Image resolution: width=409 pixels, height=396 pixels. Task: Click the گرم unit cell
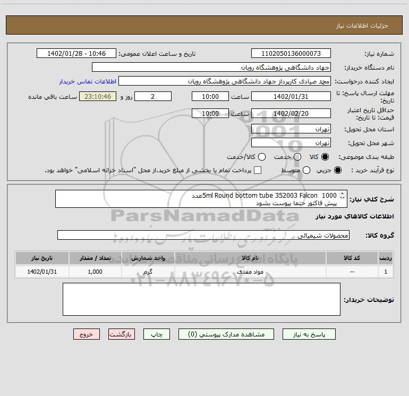click(148, 272)
